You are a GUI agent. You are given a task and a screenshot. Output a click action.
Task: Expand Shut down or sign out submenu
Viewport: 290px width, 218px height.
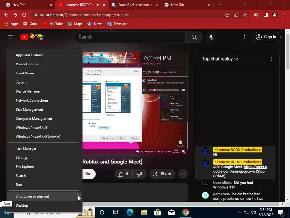(44, 196)
